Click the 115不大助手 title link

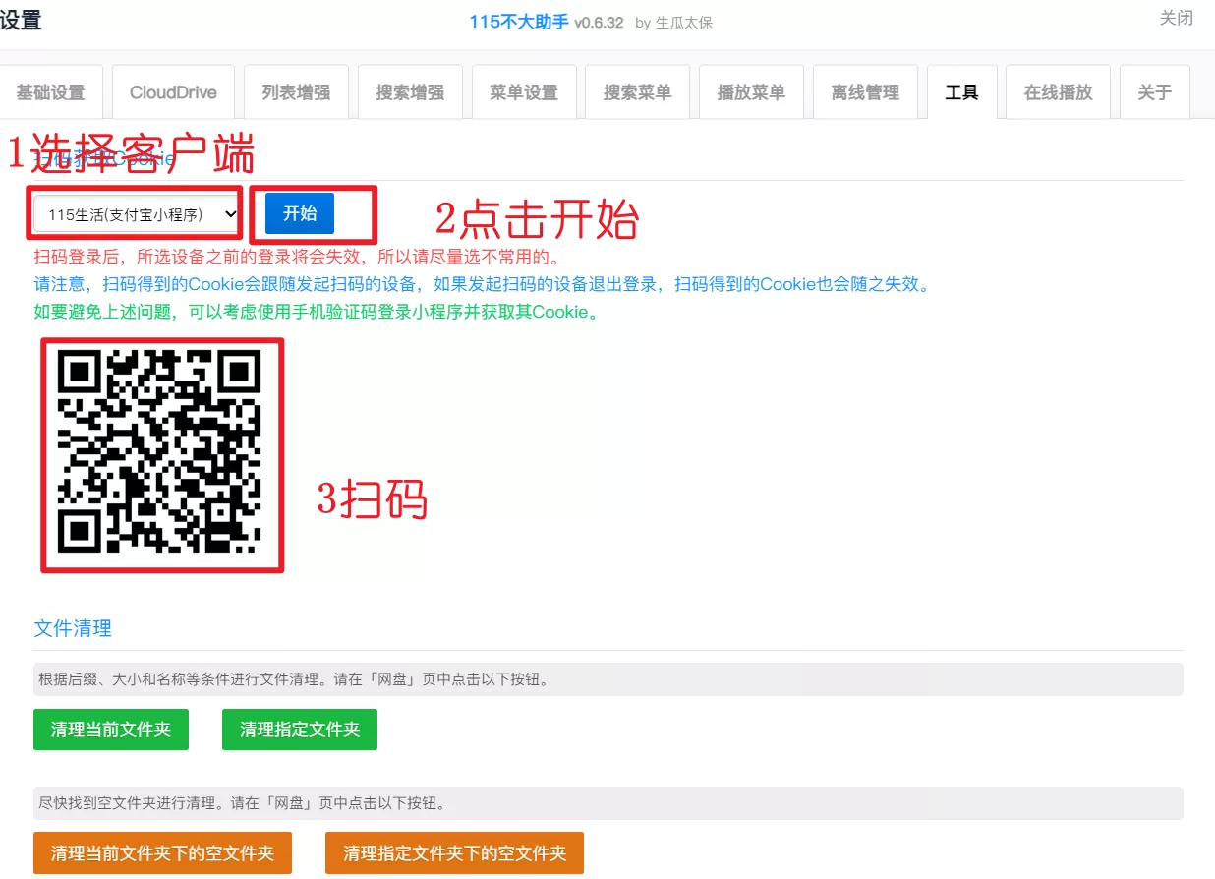click(x=518, y=22)
